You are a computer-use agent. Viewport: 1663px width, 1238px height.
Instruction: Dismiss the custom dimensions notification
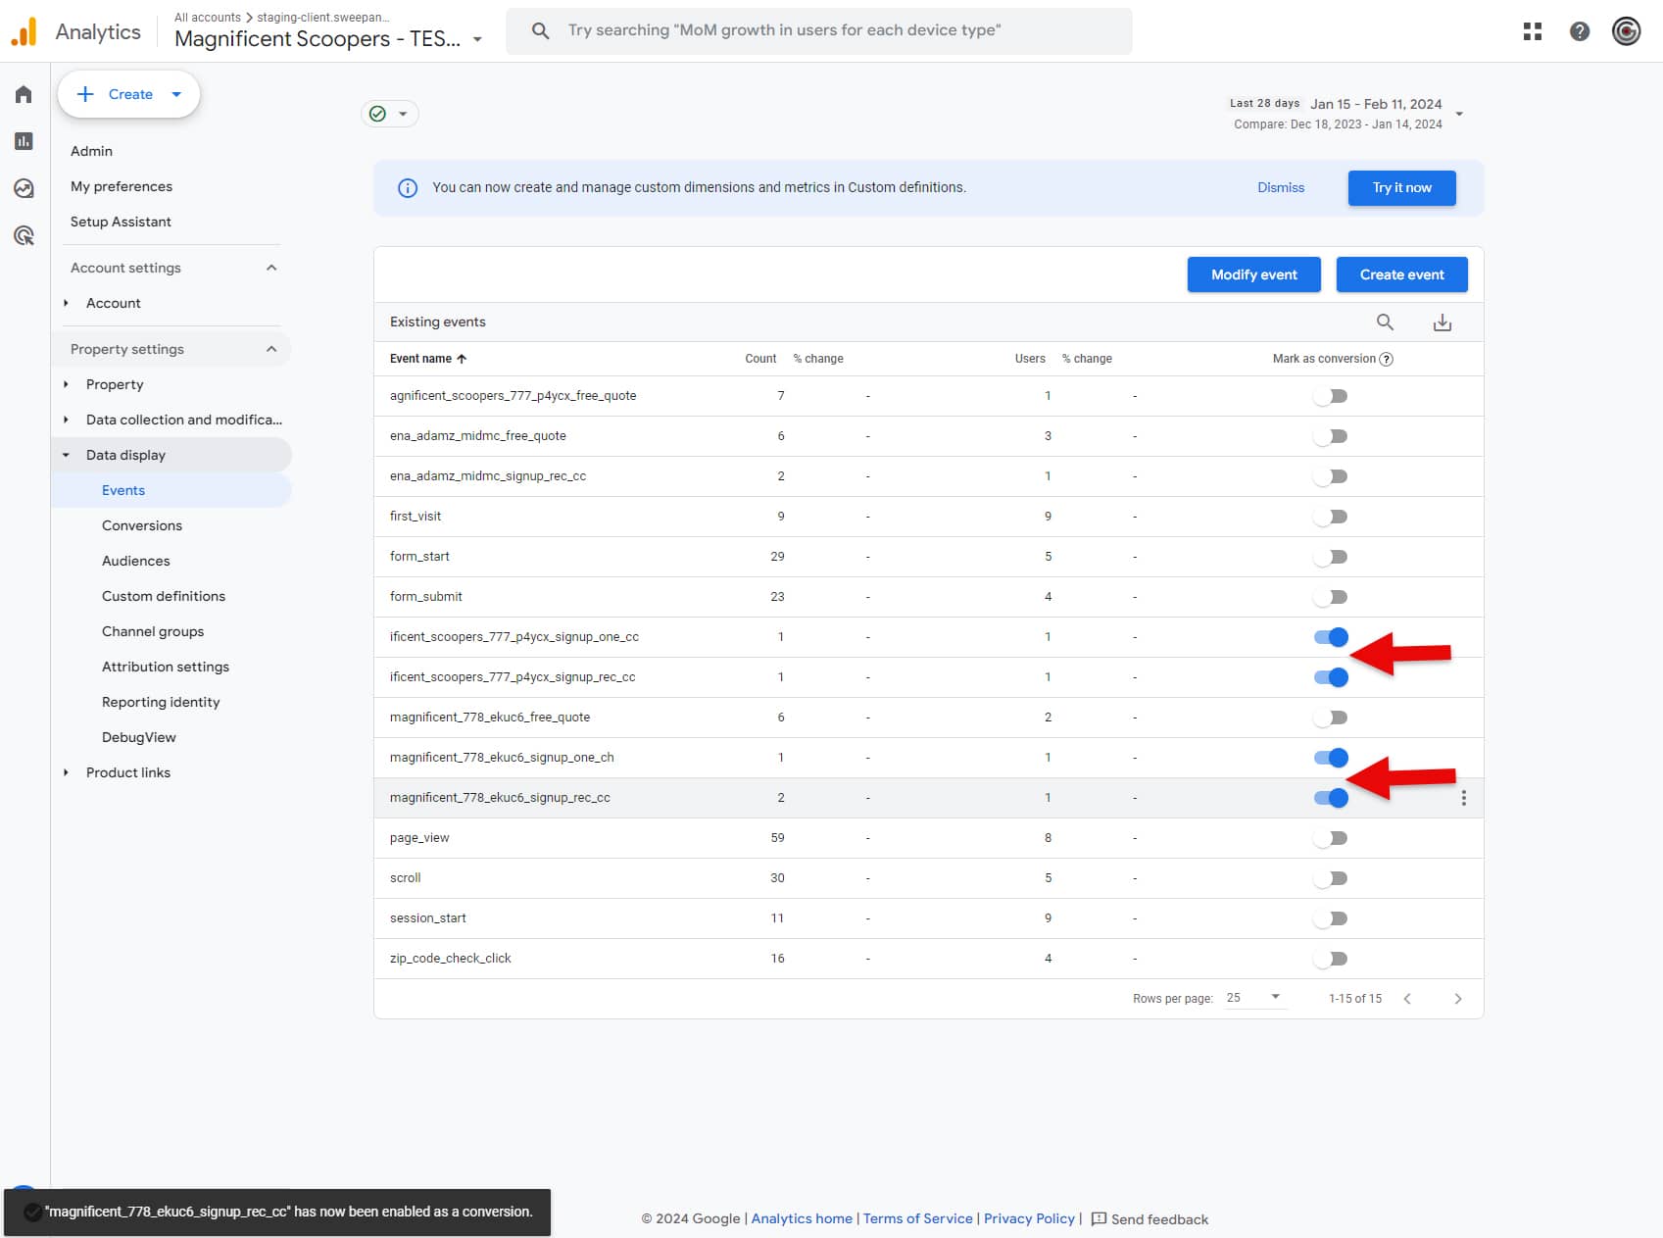(x=1281, y=187)
